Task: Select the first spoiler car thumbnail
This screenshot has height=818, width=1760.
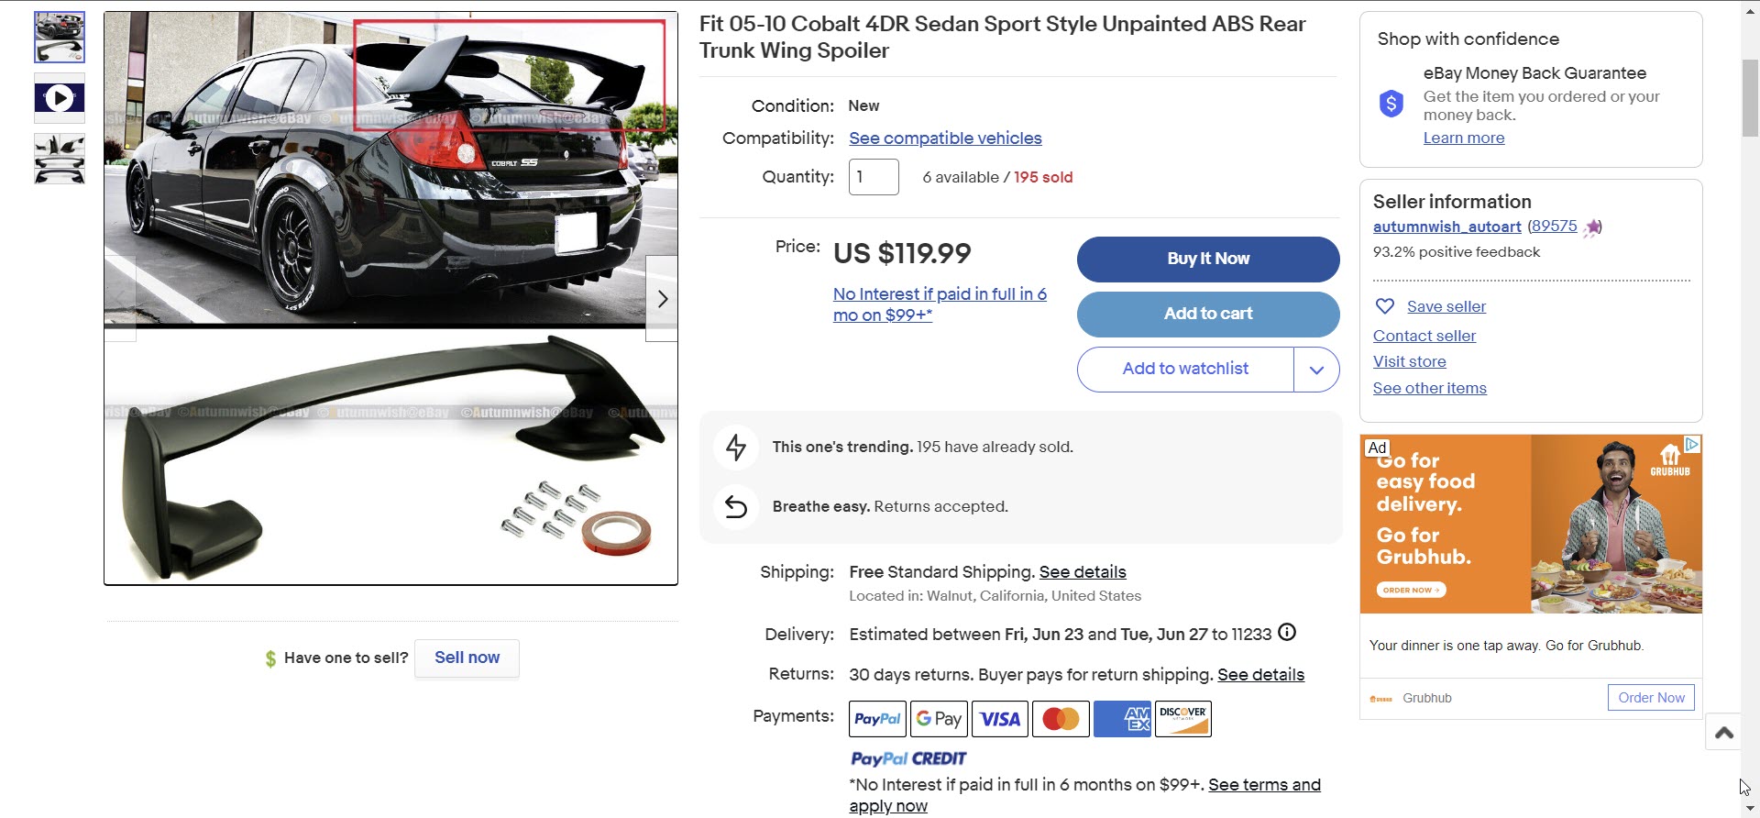Action: pos(60,38)
